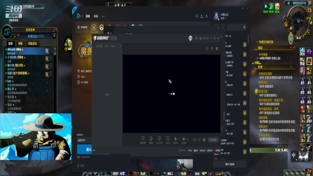This screenshot has height=176, width=313.
Task: Click the shield icon in 直播伴侣 title bar
Action: [204, 38]
